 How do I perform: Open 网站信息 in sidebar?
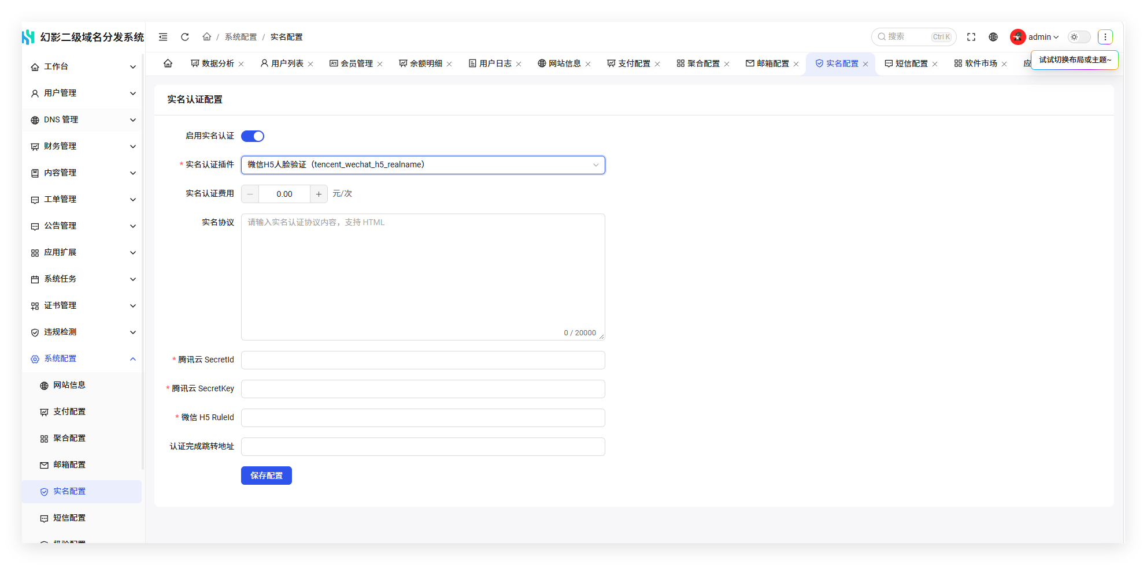tap(82, 386)
